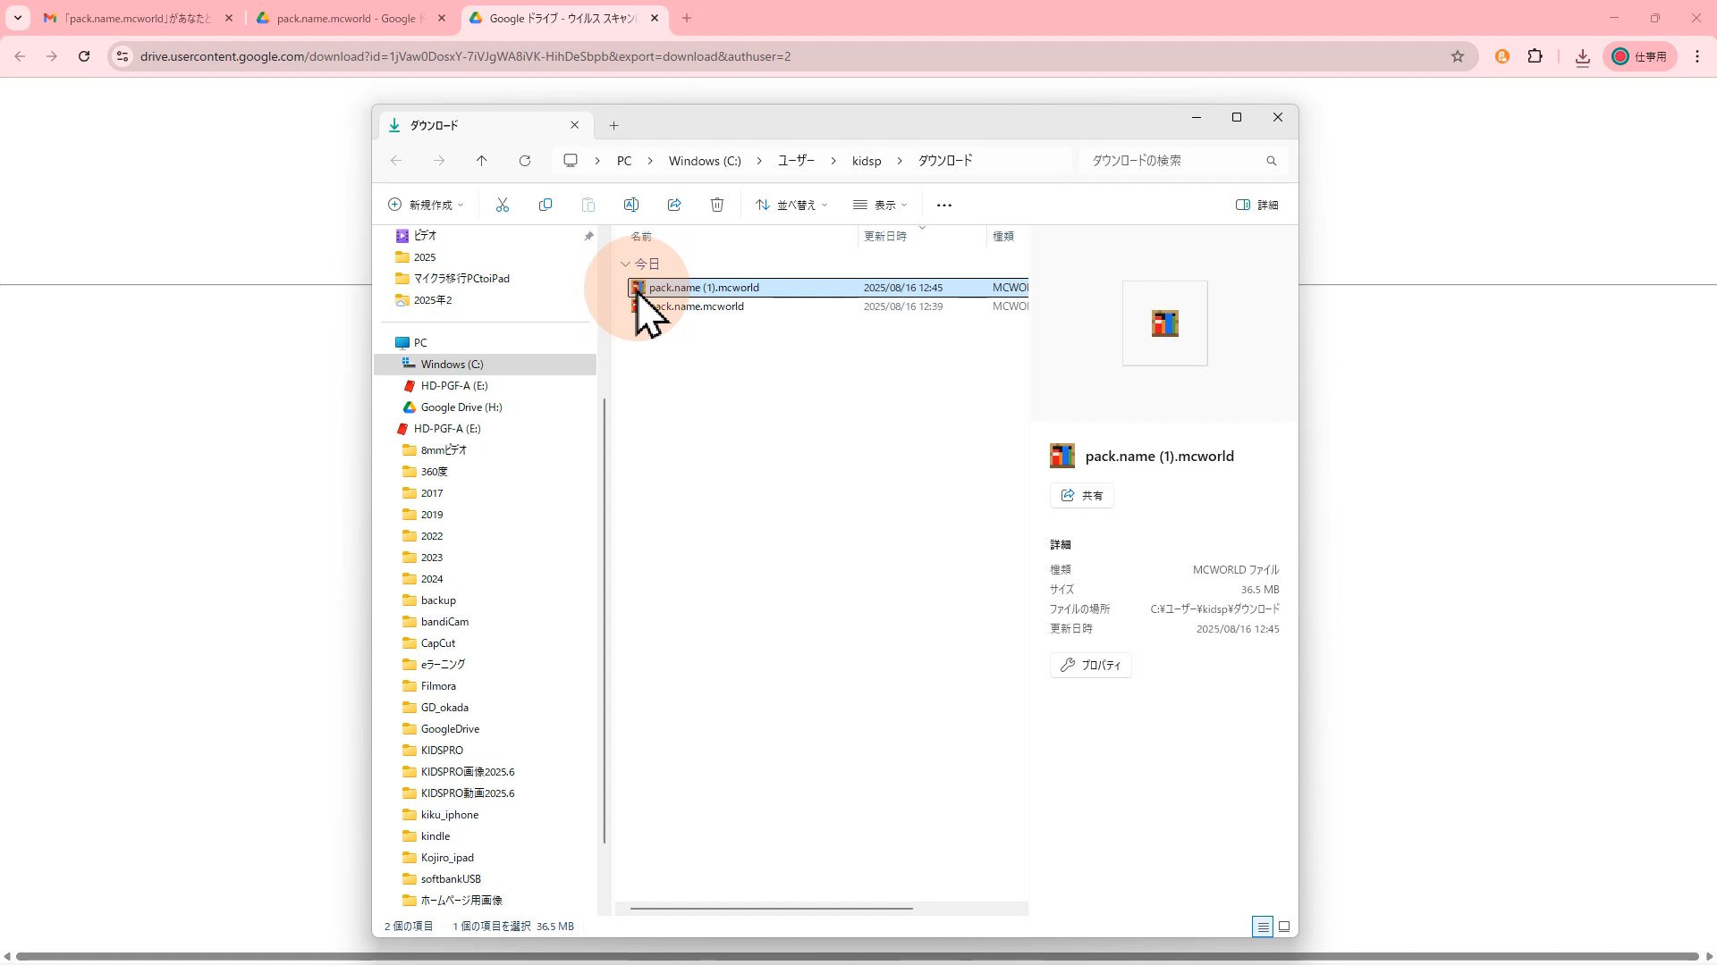1717x965 pixels.
Task: Open the three-dots more options menu
Action: click(944, 205)
